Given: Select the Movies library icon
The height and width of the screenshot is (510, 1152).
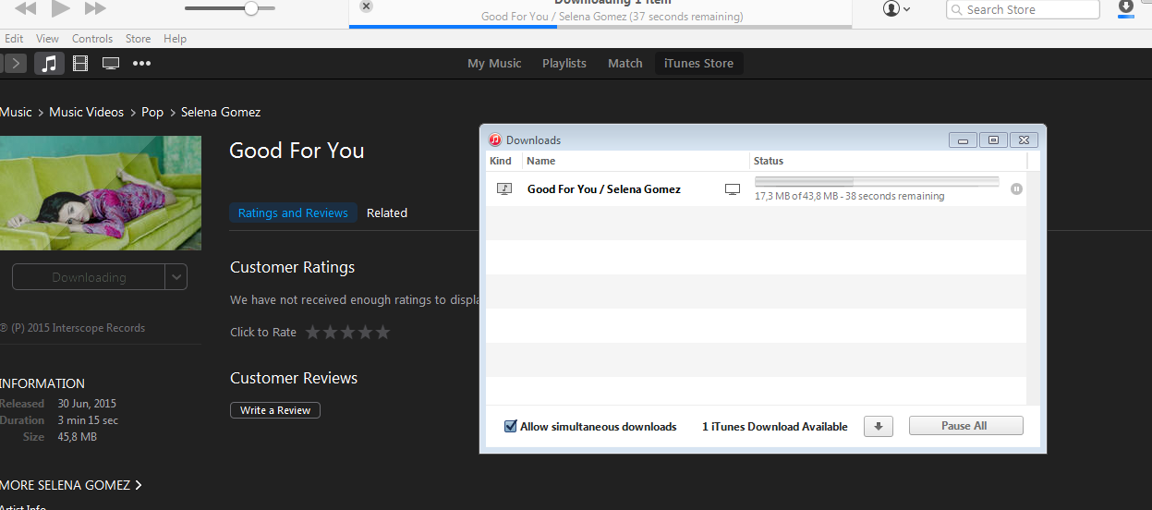Looking at the screenshot, I should pyautogui.click(x=80, y=63).
